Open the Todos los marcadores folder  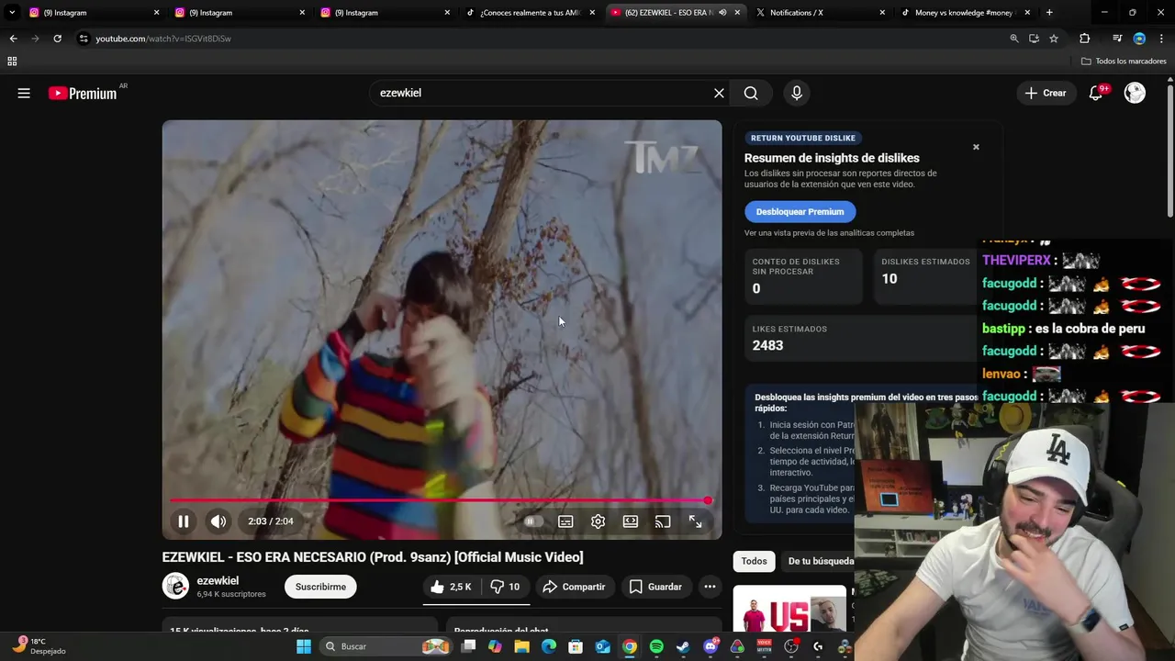(x=1124, y=62)
